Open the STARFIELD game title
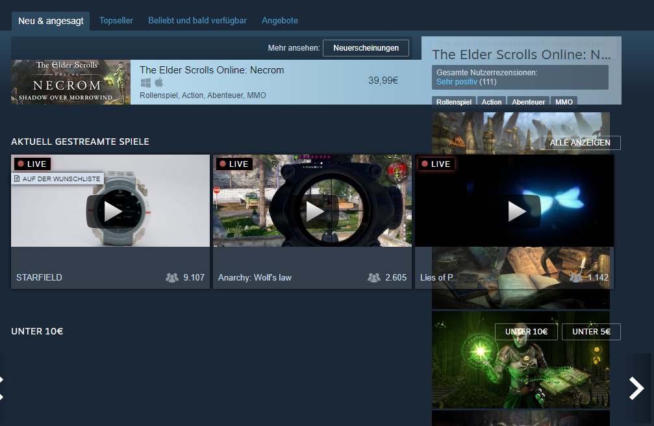Image resolution: width=654 pixels, height=426 pixels. click(39, 277)
